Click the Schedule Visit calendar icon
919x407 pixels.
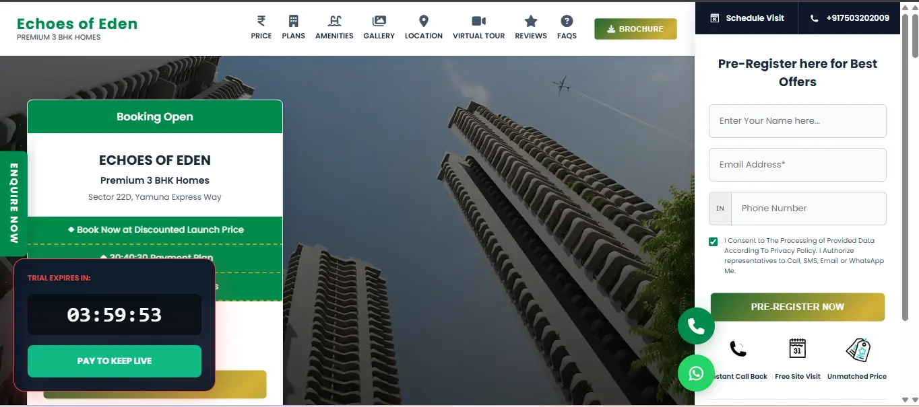(x=715, y=18)
